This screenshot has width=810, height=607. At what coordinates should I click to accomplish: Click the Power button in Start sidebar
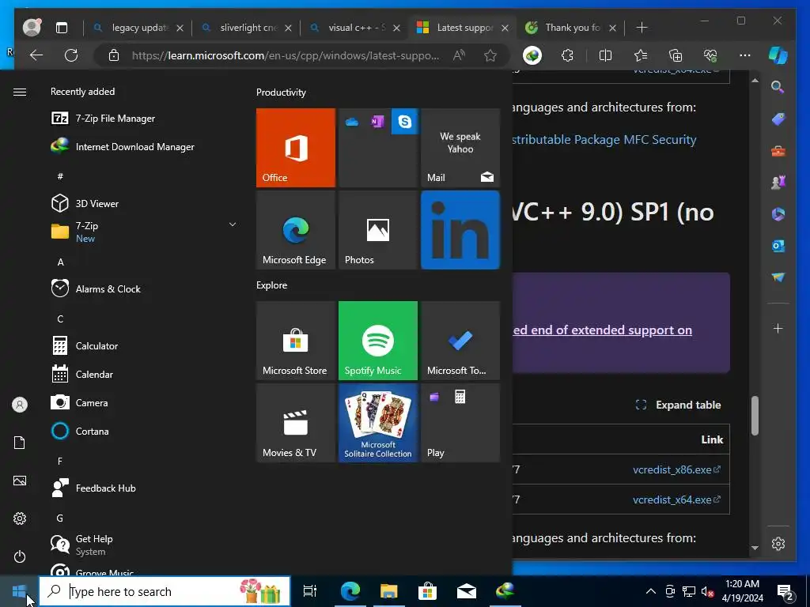click(20, 556)
